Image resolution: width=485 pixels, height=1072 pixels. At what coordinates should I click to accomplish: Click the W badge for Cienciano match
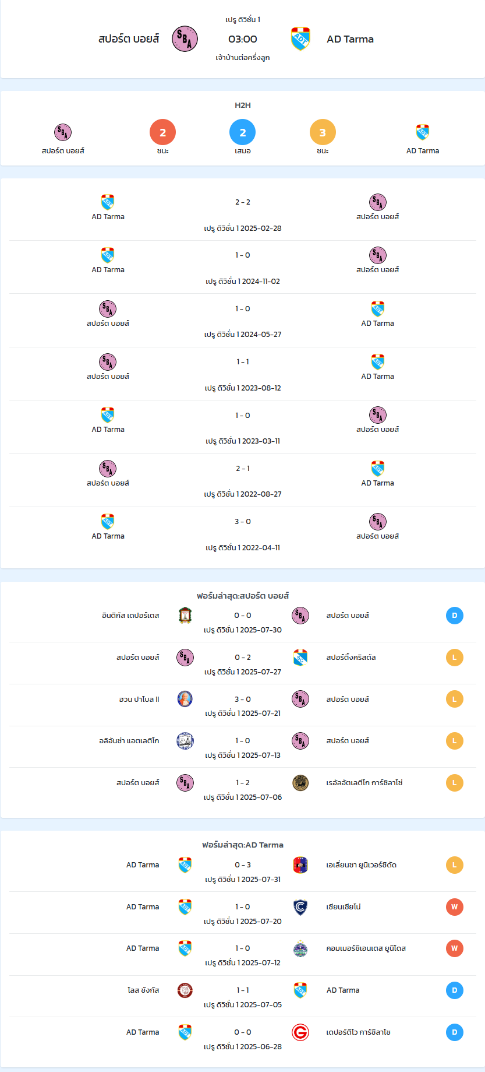pos(455,907)
